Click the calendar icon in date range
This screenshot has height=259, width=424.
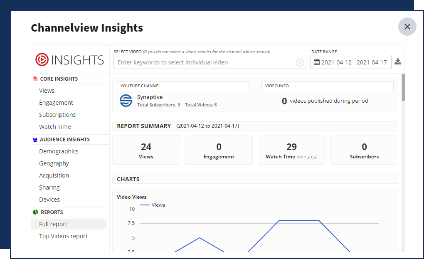(x=317, y=62)
